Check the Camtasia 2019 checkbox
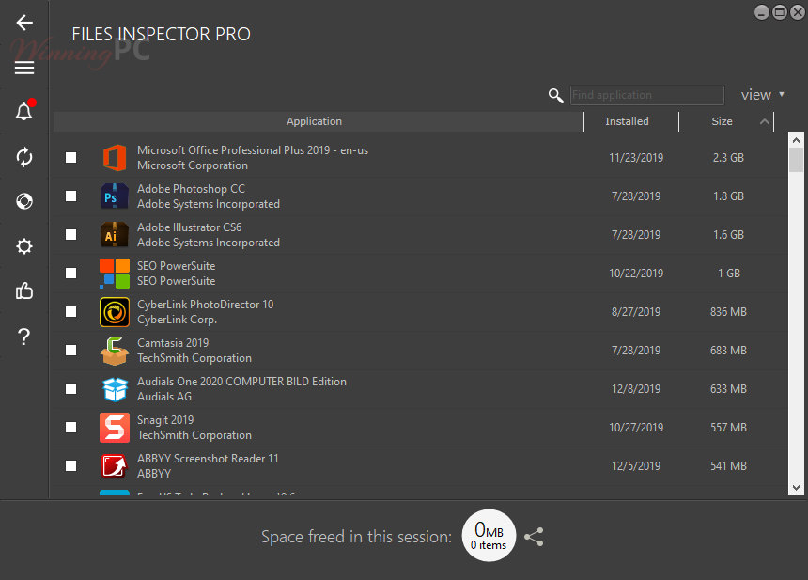The image size is (808, 580). coord(71,351)
